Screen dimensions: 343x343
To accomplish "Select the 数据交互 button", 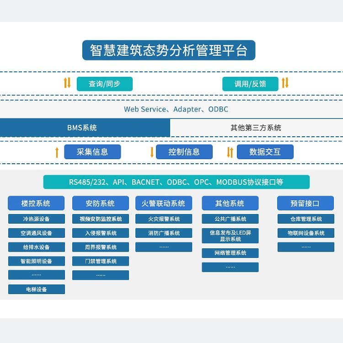I will [x=265, y=152].
